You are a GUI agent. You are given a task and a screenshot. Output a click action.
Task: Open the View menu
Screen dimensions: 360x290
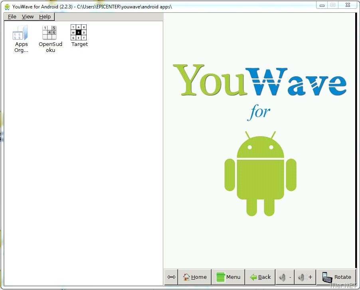tap(28, 16)
